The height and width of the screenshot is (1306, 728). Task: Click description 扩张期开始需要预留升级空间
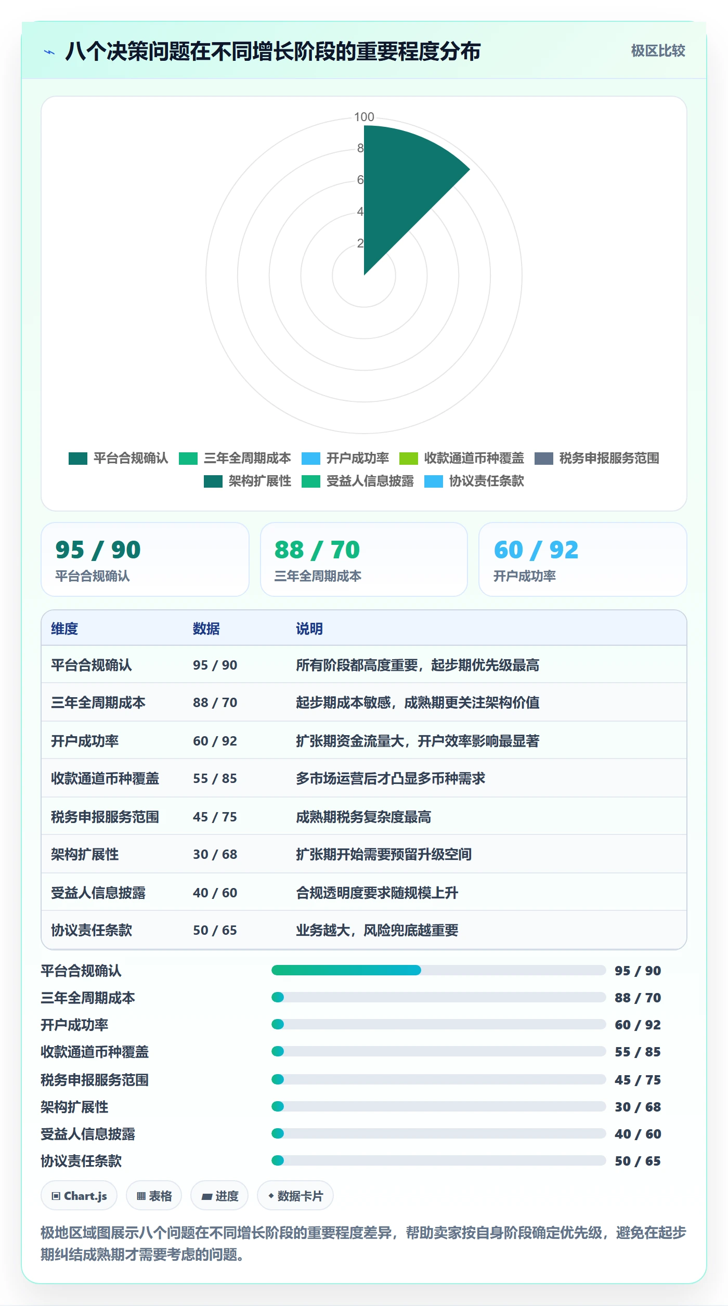tap(384, 854)
